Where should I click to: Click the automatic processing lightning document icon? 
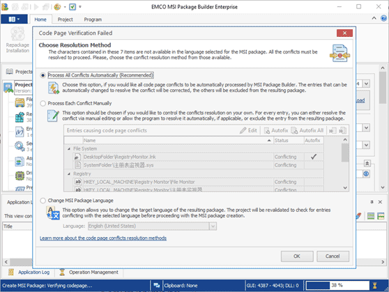[54, 88]
